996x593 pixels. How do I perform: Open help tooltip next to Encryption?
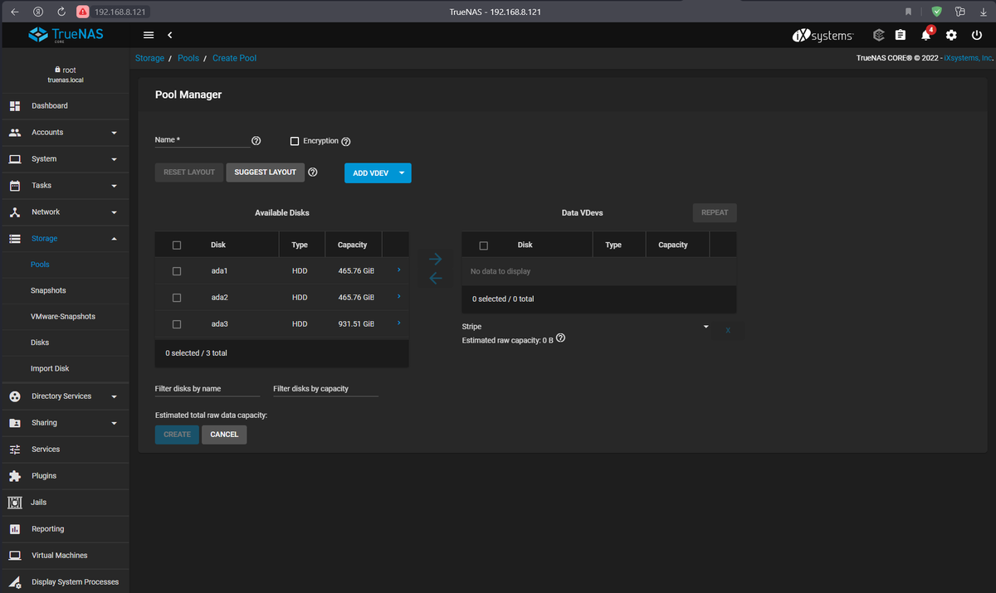346,141
